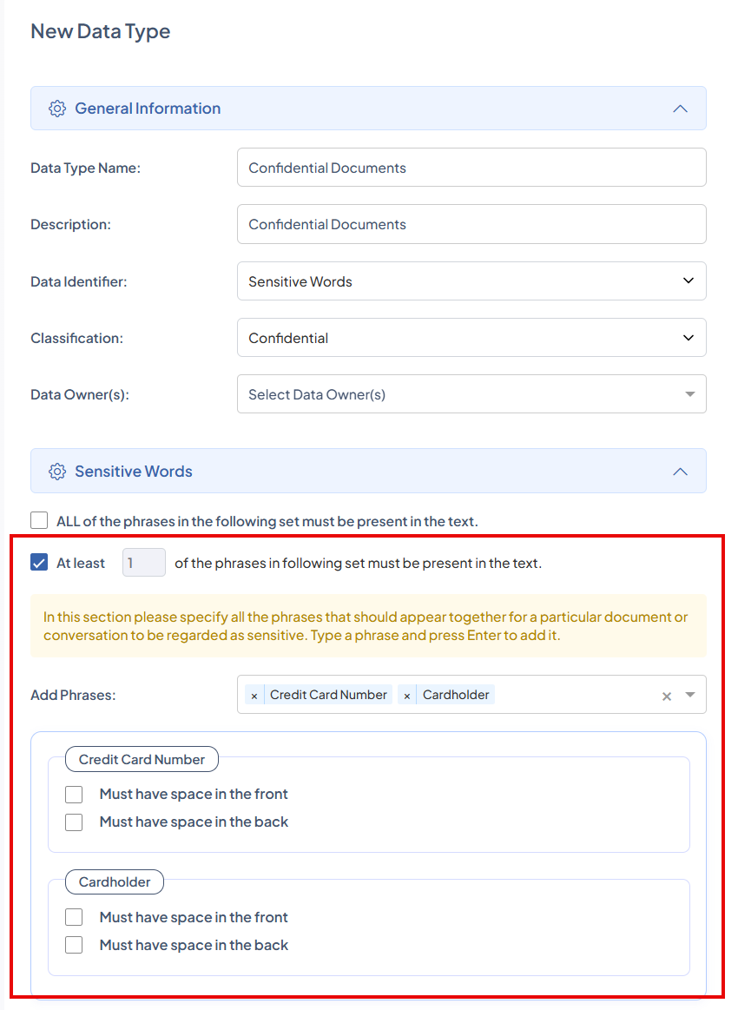Uncheck the At least phrases checkbox
Image resolution: width=738 pixels, height=1010 pixels.
pos(39,563)
